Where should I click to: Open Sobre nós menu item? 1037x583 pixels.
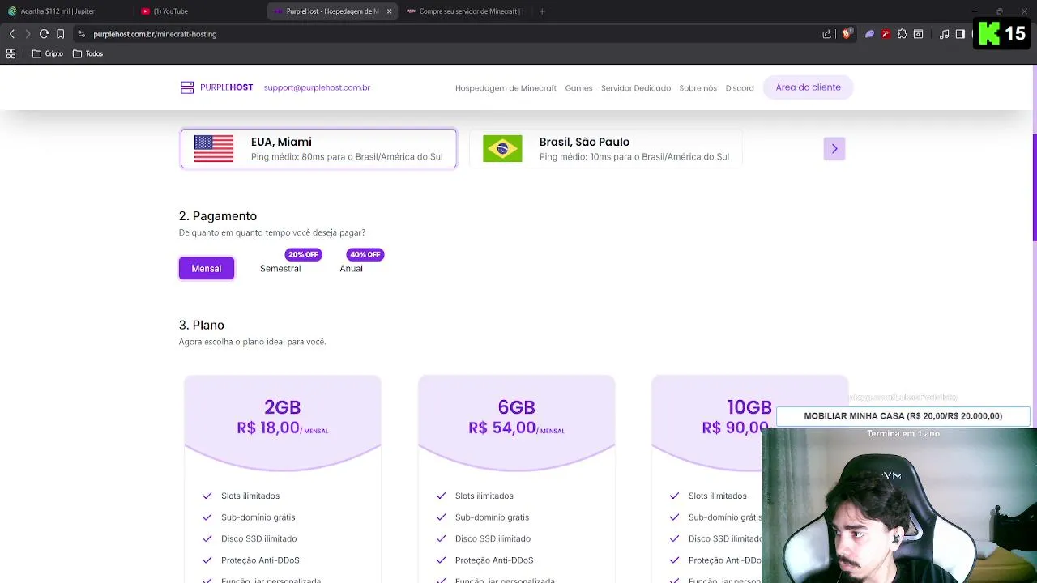698,87
